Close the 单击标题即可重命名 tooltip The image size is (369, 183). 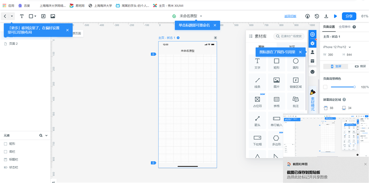click(215, 25)
